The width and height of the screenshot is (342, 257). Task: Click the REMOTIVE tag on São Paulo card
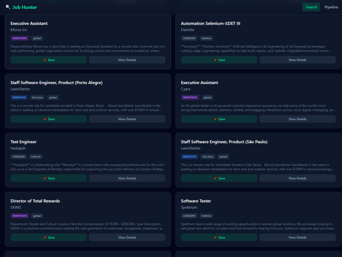click(189, 157)
